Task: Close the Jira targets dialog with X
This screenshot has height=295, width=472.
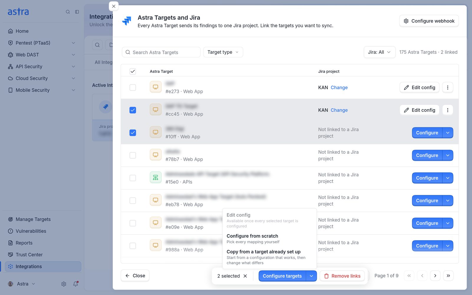Action: (114, 6)
